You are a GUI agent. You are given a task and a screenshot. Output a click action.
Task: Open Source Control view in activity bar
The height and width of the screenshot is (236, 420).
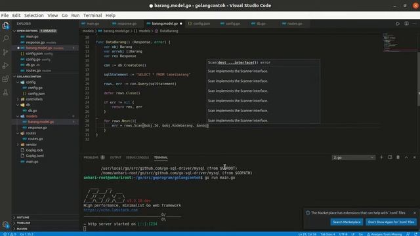point(6,52)
